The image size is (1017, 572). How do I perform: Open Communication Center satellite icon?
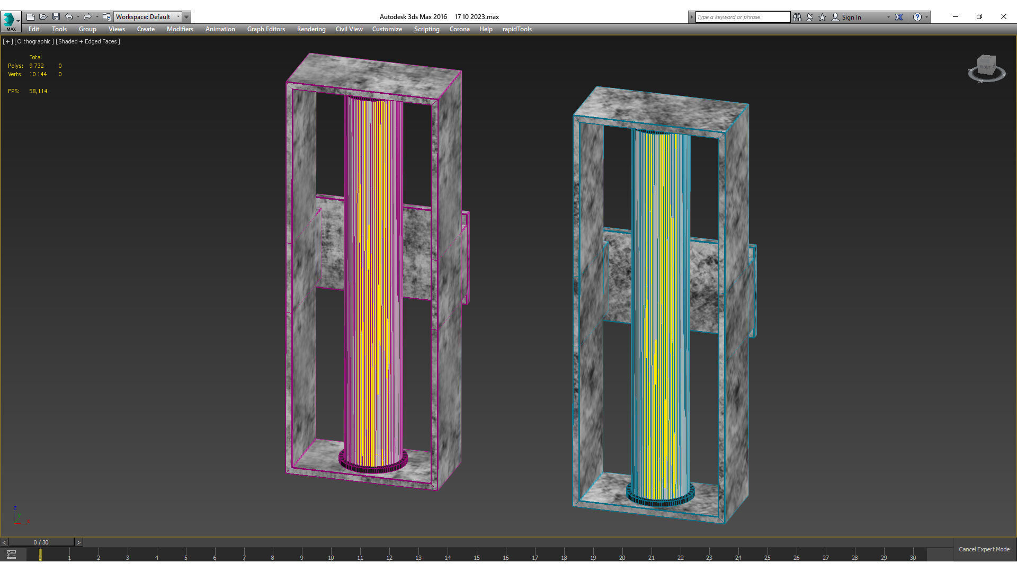tap(810, 17)
